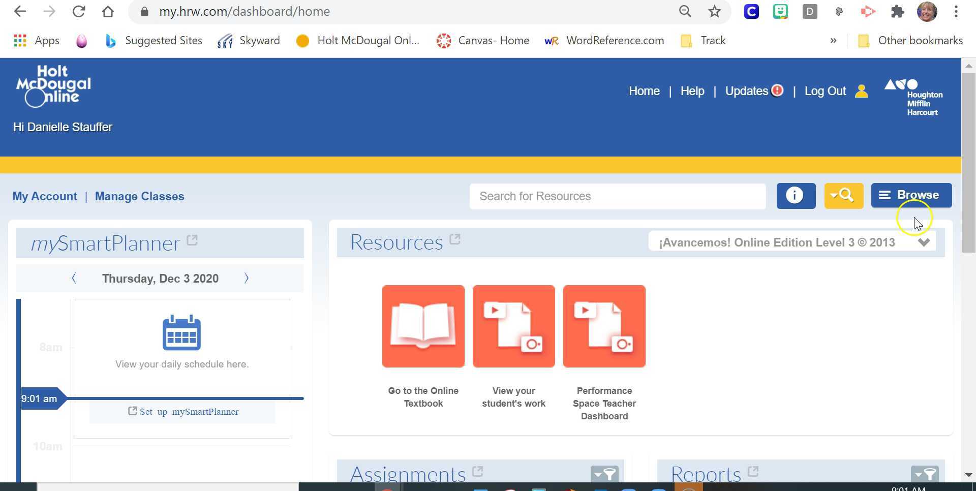Viewport: 976px width, 491px height.
Task: Select Help in the top navigation
Action: [x=692, y=91]
